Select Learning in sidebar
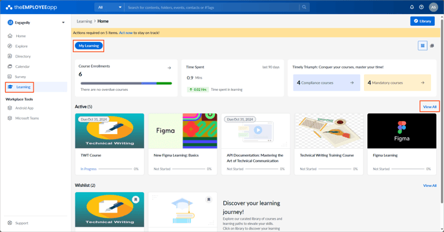444x232 pixels. click(23, 87)
